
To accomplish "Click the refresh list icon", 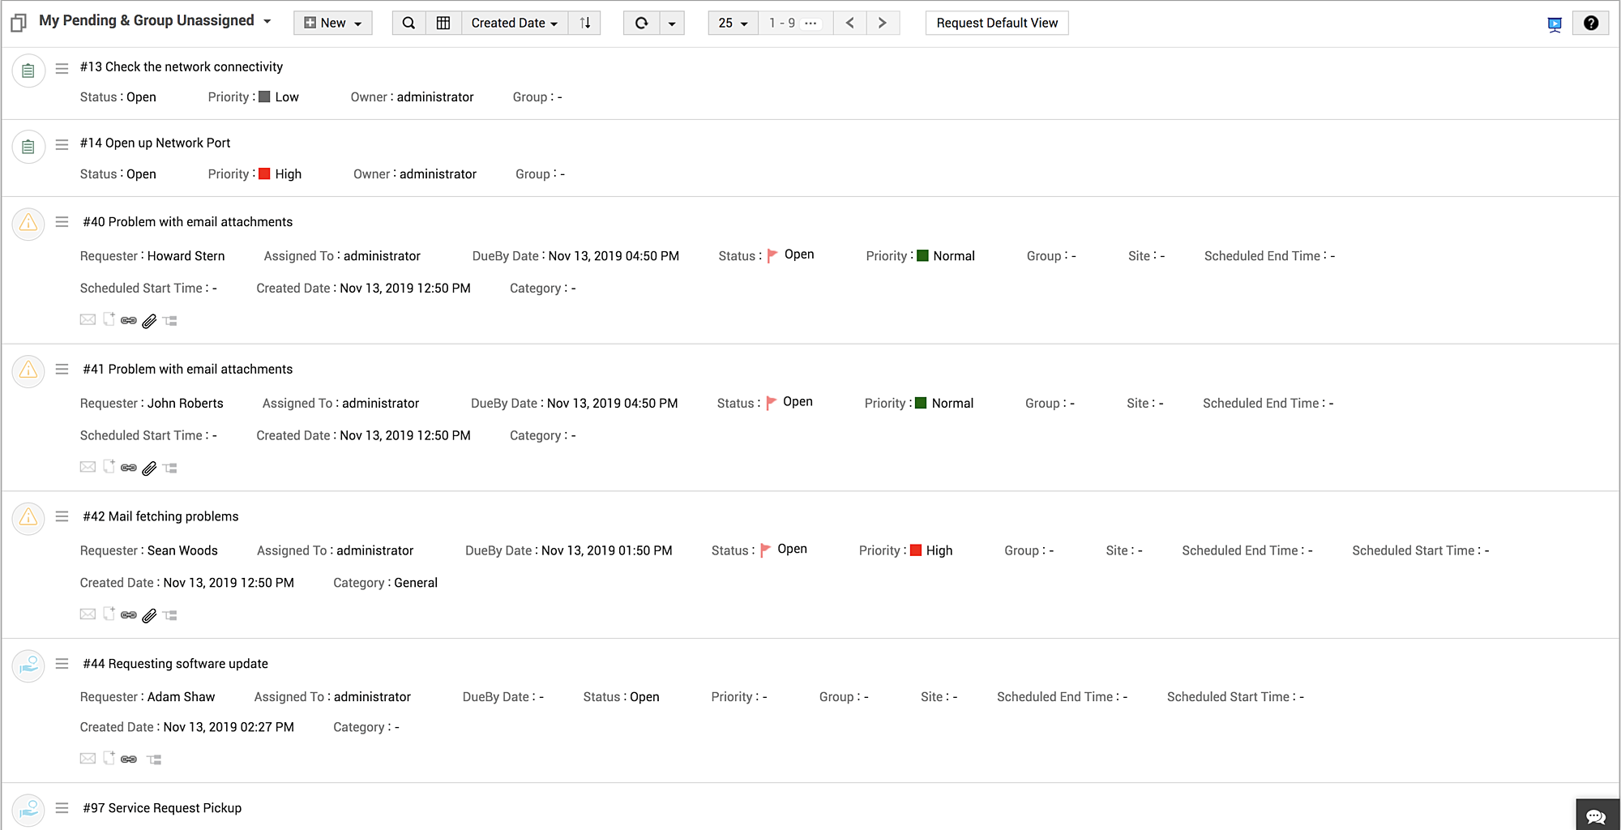I will tap(641, 23).
